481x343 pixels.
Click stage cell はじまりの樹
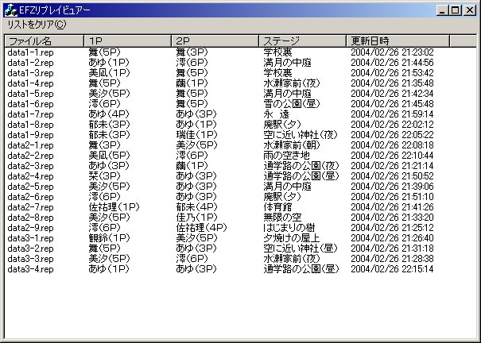coord(289,228)
